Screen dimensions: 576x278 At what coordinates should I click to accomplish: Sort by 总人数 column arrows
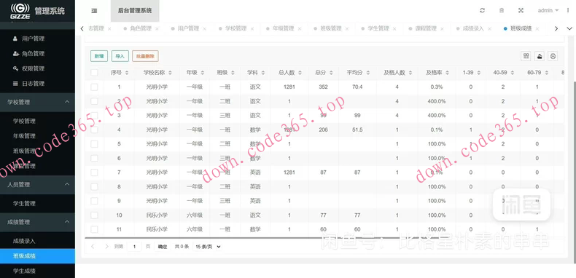(x=300, y=73)
